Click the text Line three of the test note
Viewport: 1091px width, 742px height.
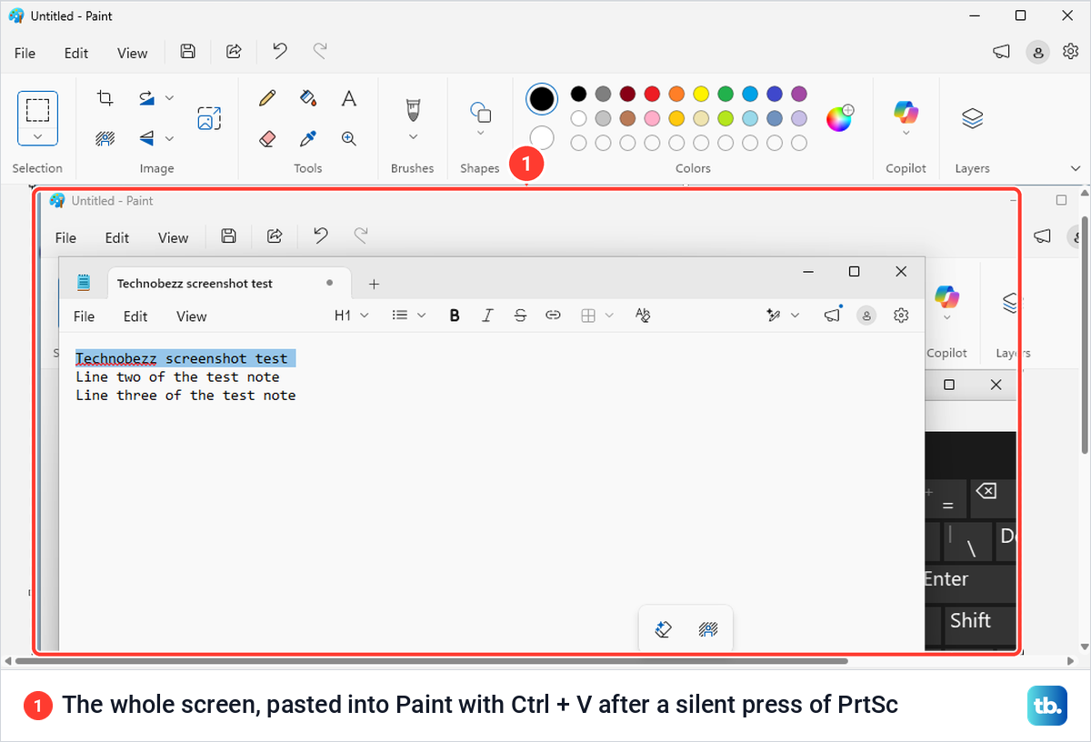pyautogui.click(x=185, y=395)
